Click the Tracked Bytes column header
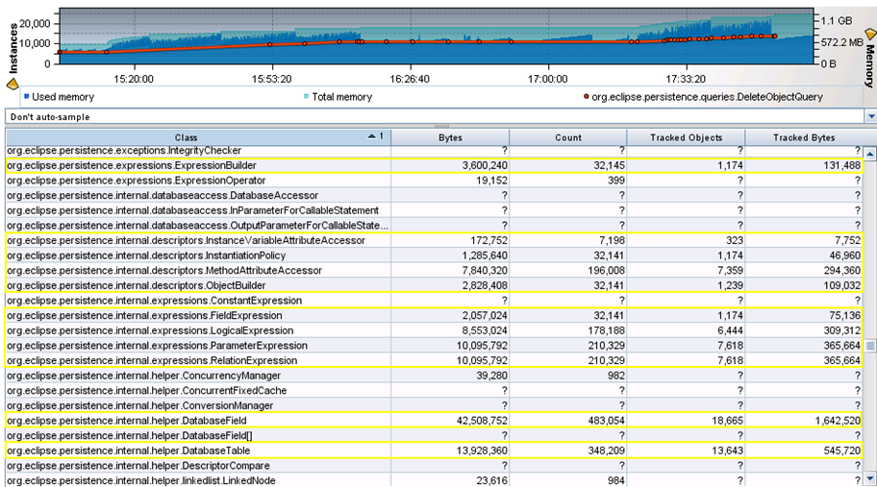The height and width of the screenshot is (487, 877). pos(804,137)
